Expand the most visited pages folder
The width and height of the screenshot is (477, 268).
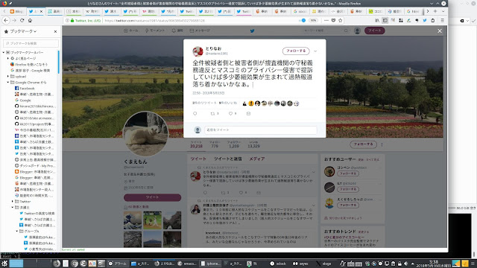pos(8,58)
